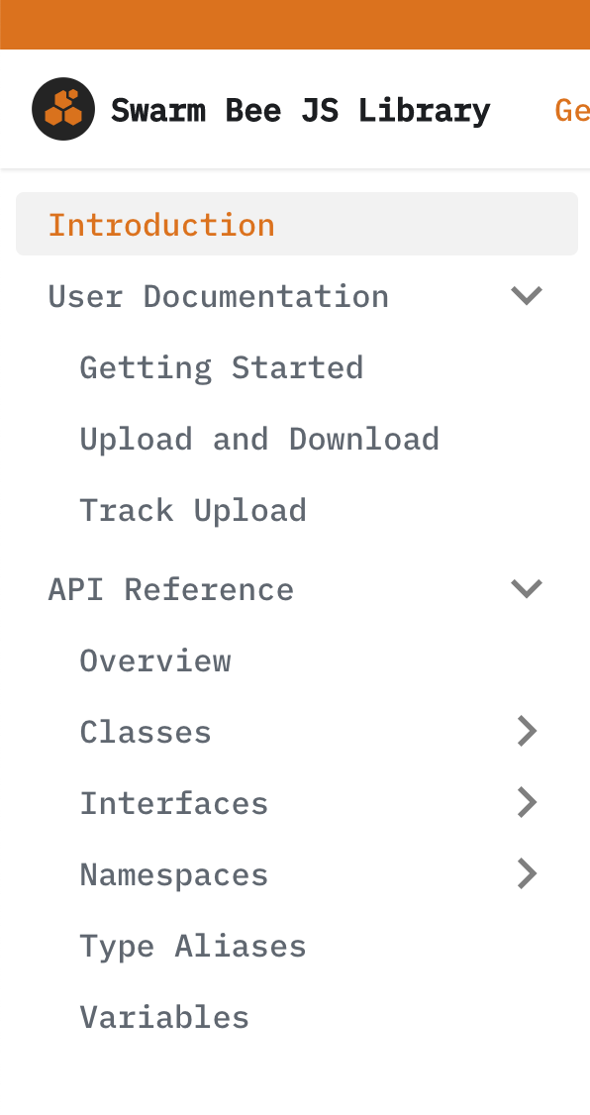The height and width of the screenshot is (1115, 590).
Task: Open the Variables page
Action: click(x=164, y=1016)
